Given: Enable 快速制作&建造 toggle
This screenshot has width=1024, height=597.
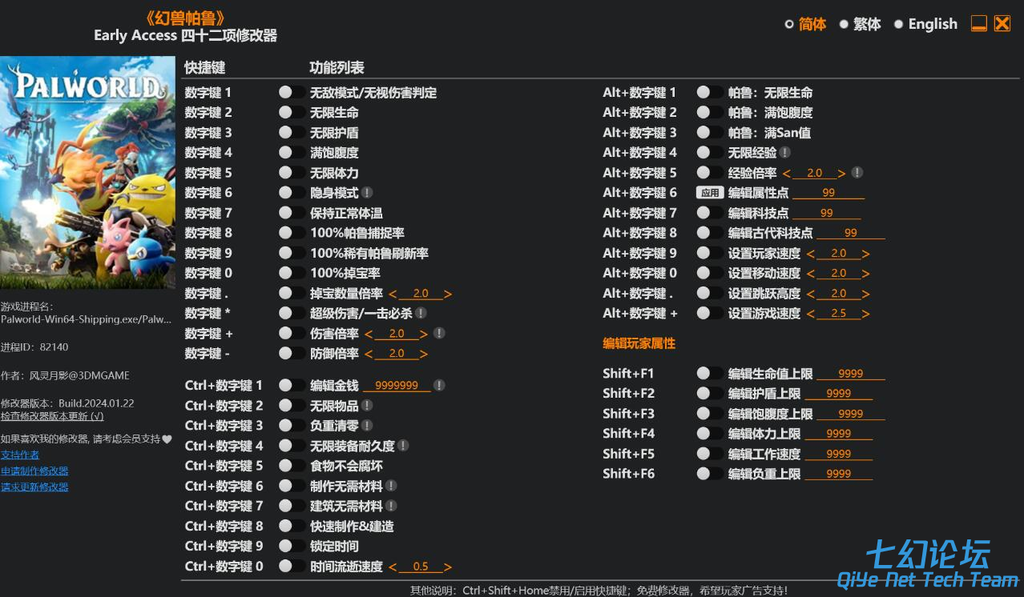Looking at the screenshot, I should coord(292,526).
